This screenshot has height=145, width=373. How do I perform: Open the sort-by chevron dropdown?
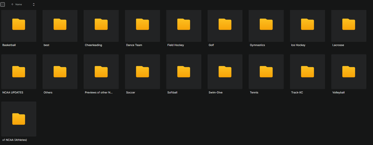pyautogui.click(x=34, y=4)
